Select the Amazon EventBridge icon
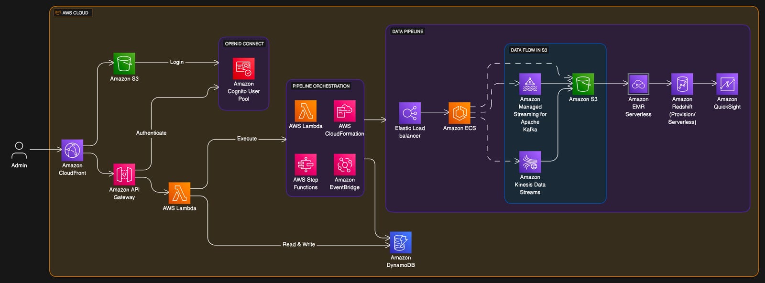 tap(345, 164)
